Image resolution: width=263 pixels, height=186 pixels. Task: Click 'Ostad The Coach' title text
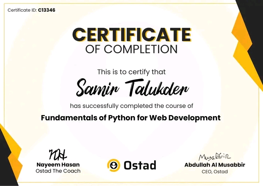(58, 171)
